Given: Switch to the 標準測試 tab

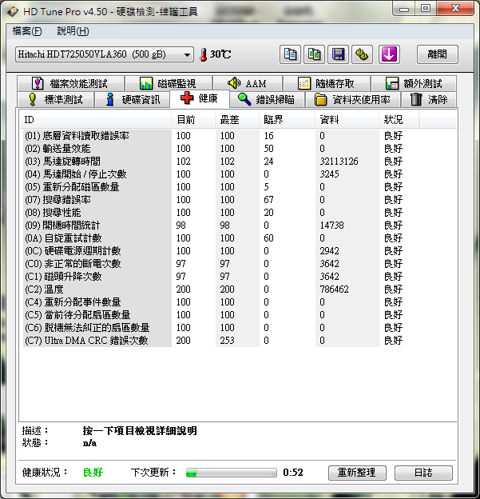Looking at the screenshot, I should [56, 100].
